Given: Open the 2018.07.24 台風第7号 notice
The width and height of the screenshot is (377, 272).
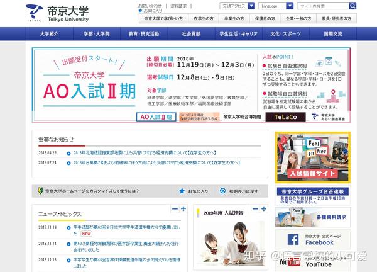Looking at the screenshot, I should coord(156,162).
